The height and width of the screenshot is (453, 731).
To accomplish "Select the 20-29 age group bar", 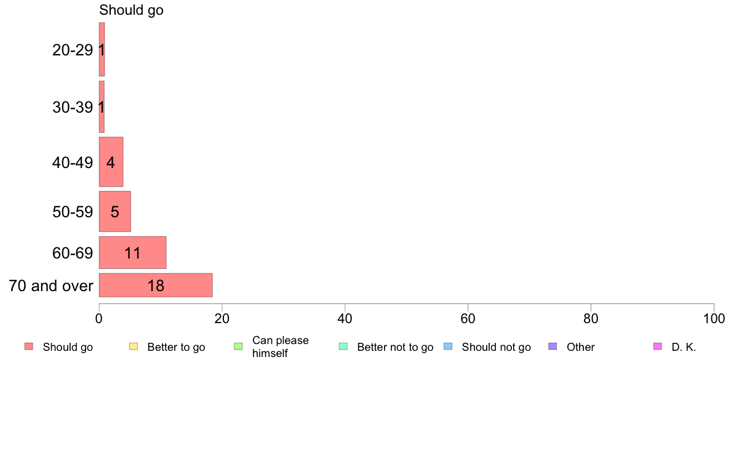I will (102, 49).
